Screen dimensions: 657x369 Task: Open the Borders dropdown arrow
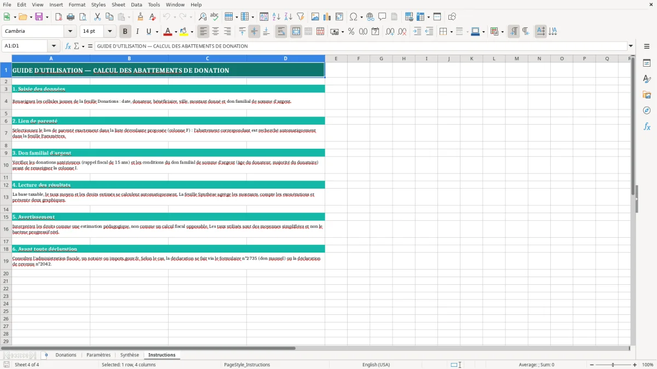point(451,32)
